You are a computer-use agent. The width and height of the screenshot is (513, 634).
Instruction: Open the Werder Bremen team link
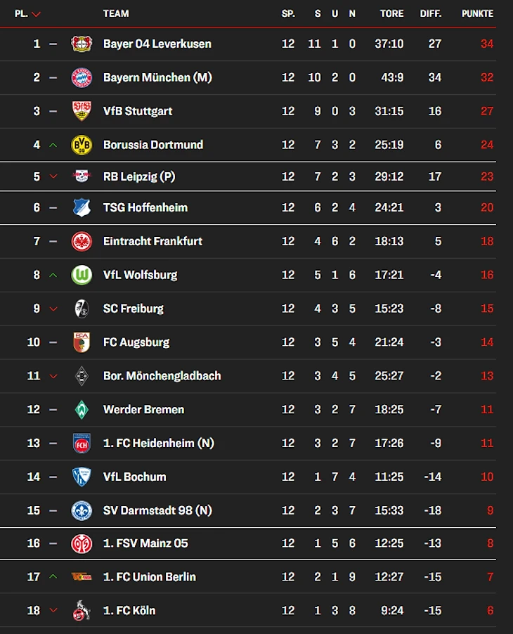click(x=143, y=409)
